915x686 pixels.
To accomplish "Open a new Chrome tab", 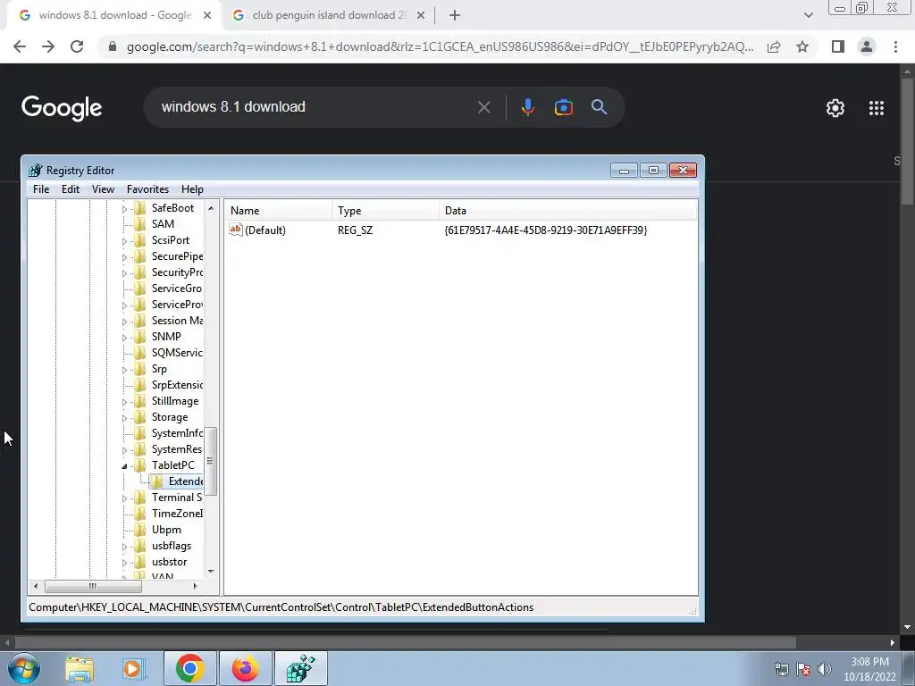I will 455,16.
